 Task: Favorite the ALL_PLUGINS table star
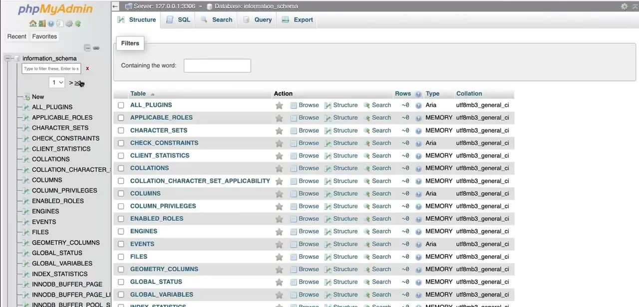point(279,105)
